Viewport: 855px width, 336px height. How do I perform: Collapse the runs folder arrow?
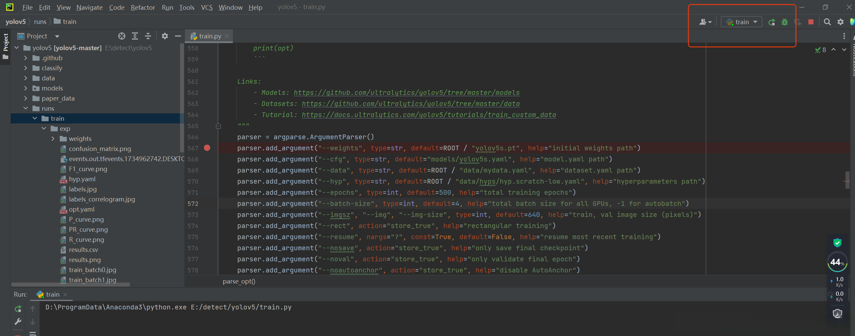coord(26,108)
